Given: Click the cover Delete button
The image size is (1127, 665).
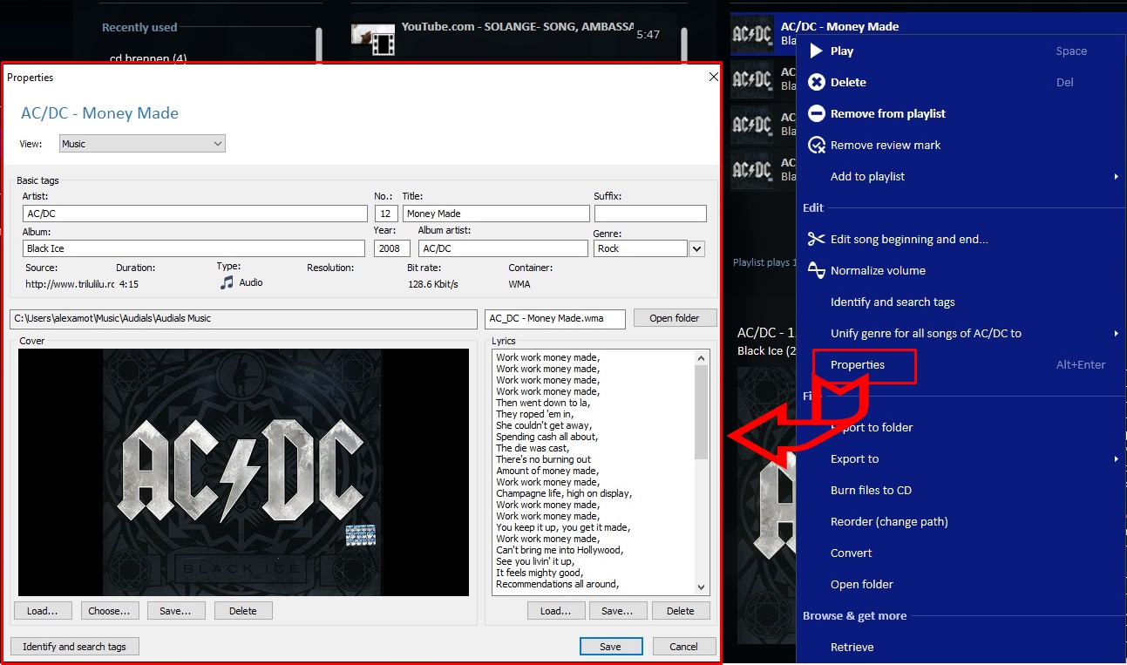Looking at the screenshot, I should [x=243, y=611].
